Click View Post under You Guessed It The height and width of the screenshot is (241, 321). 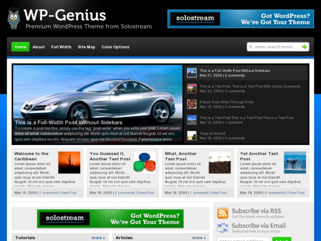[x=146, y=193]
